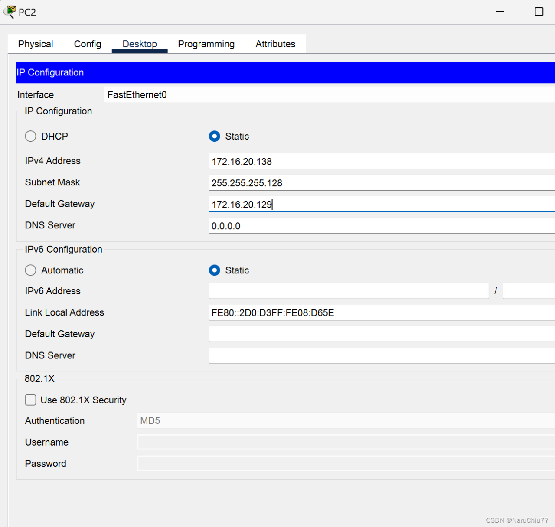The height and width of the screenshot is (527, 555).
Task: Select the DHCP radio button
Action: (31, 137)
